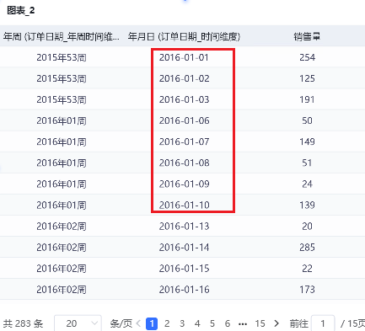
Task: Click the 年月日 column header
Action: [184, 36]
